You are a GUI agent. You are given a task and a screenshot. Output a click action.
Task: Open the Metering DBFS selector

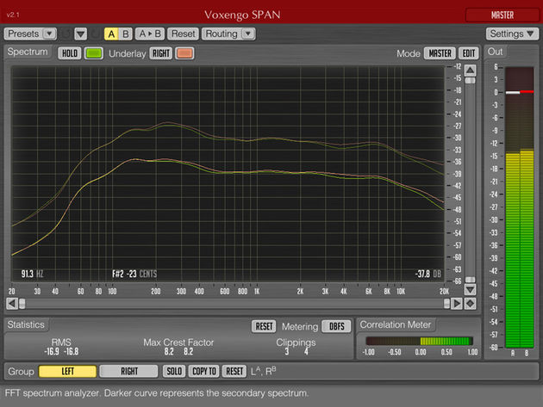pyautogui.click(x=336, y=326)
